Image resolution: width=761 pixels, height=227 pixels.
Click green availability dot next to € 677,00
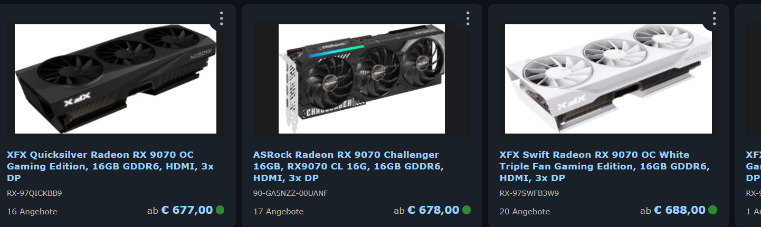(x=220, y=210)
